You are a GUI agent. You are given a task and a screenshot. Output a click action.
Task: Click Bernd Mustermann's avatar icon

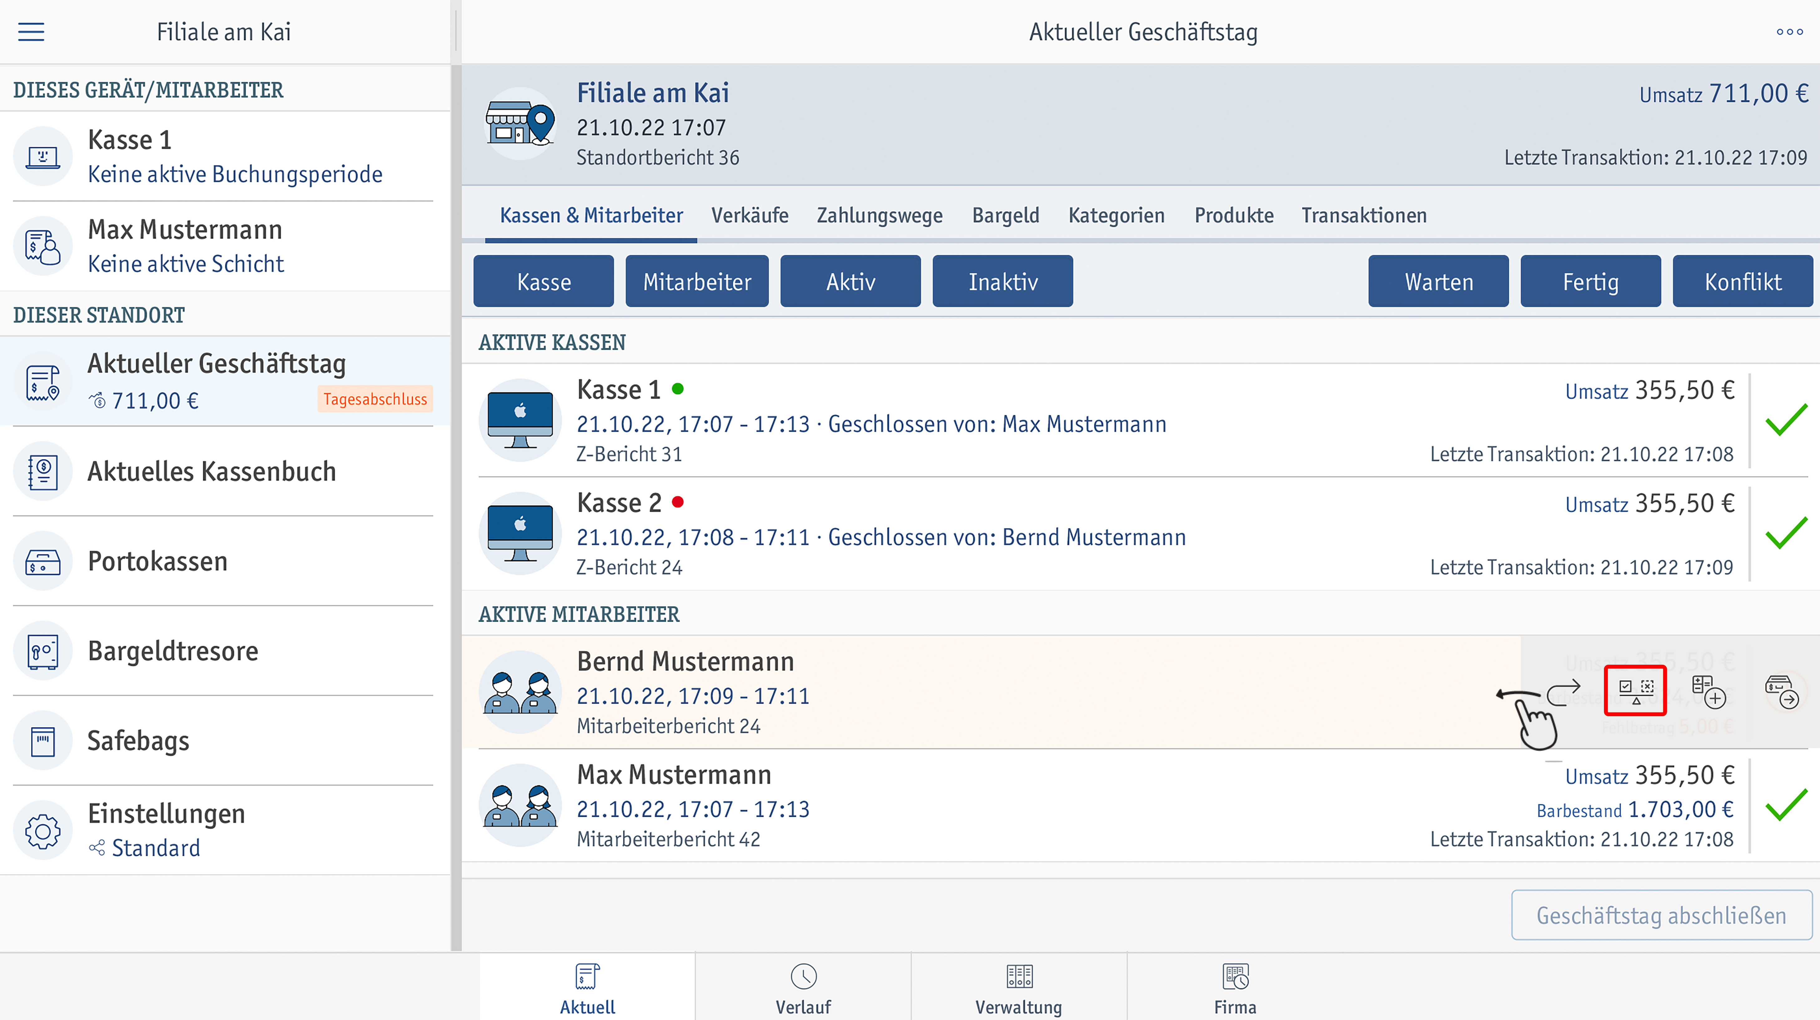pos(520,692)
